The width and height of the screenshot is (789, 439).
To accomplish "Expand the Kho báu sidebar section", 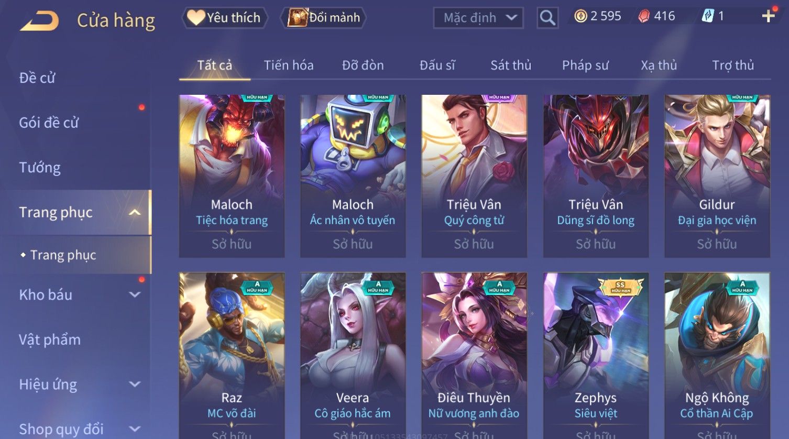I will pos(135,295).
